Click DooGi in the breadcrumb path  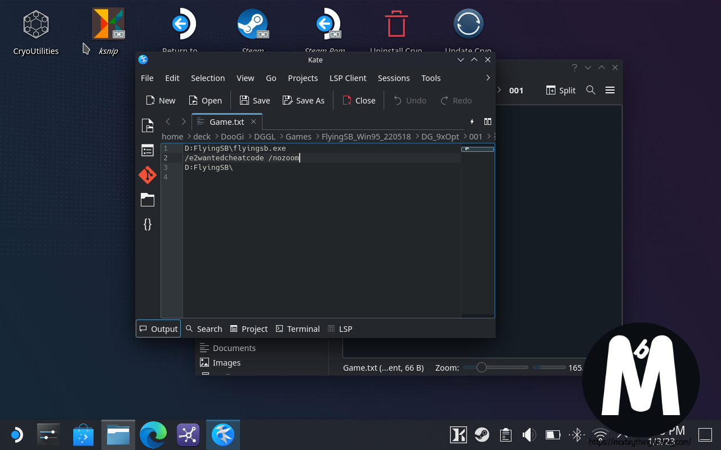[x=232, y=136]
